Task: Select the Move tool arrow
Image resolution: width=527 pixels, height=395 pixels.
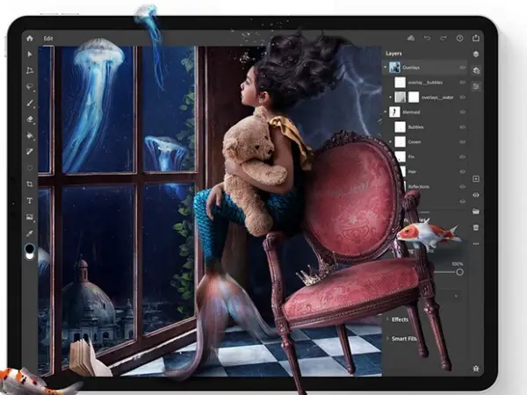Action: click(x=30, y=54)
